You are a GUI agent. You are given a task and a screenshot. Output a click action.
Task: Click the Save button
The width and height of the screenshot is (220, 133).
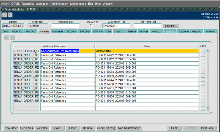pyautogui.click(x=57, y=128)
